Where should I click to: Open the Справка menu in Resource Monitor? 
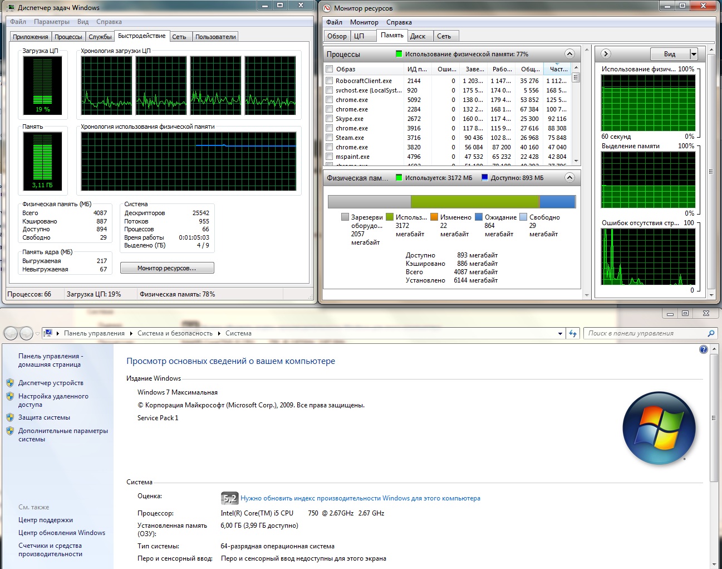click(x=399, y=22)
